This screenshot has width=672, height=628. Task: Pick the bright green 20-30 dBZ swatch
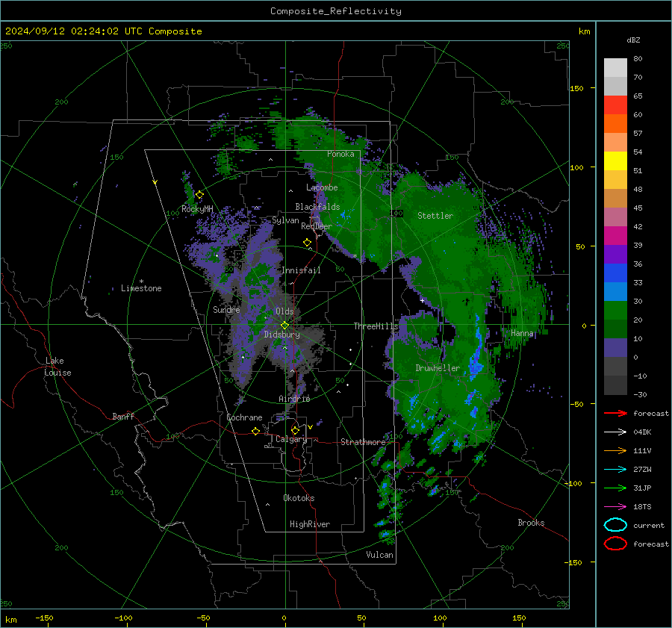615,310
